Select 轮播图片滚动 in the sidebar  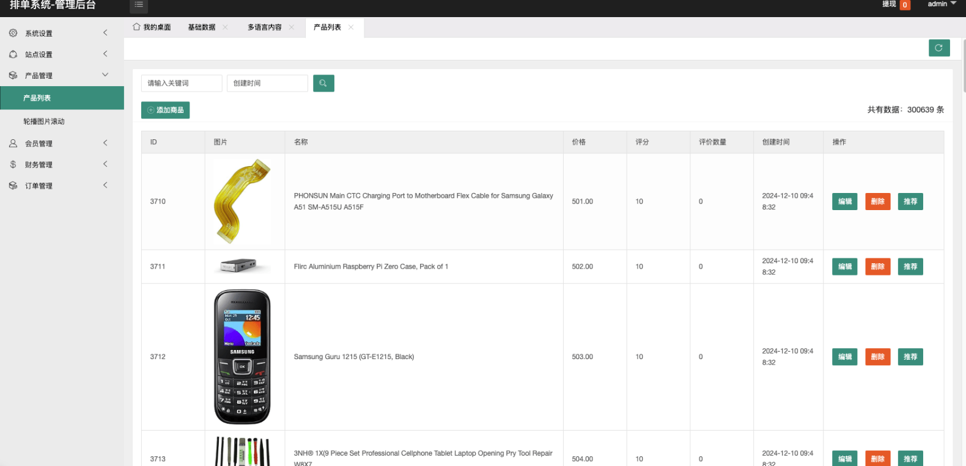(x=44, y=122)
